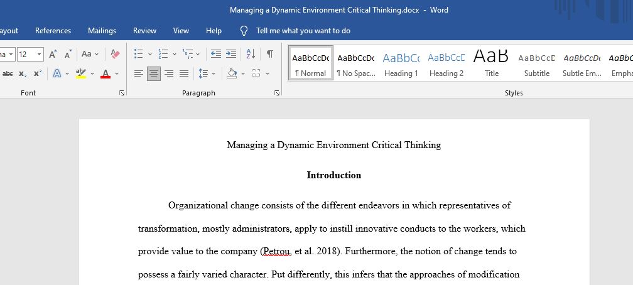Start a bulleted list
633x285 pixels.
point(138,54)
